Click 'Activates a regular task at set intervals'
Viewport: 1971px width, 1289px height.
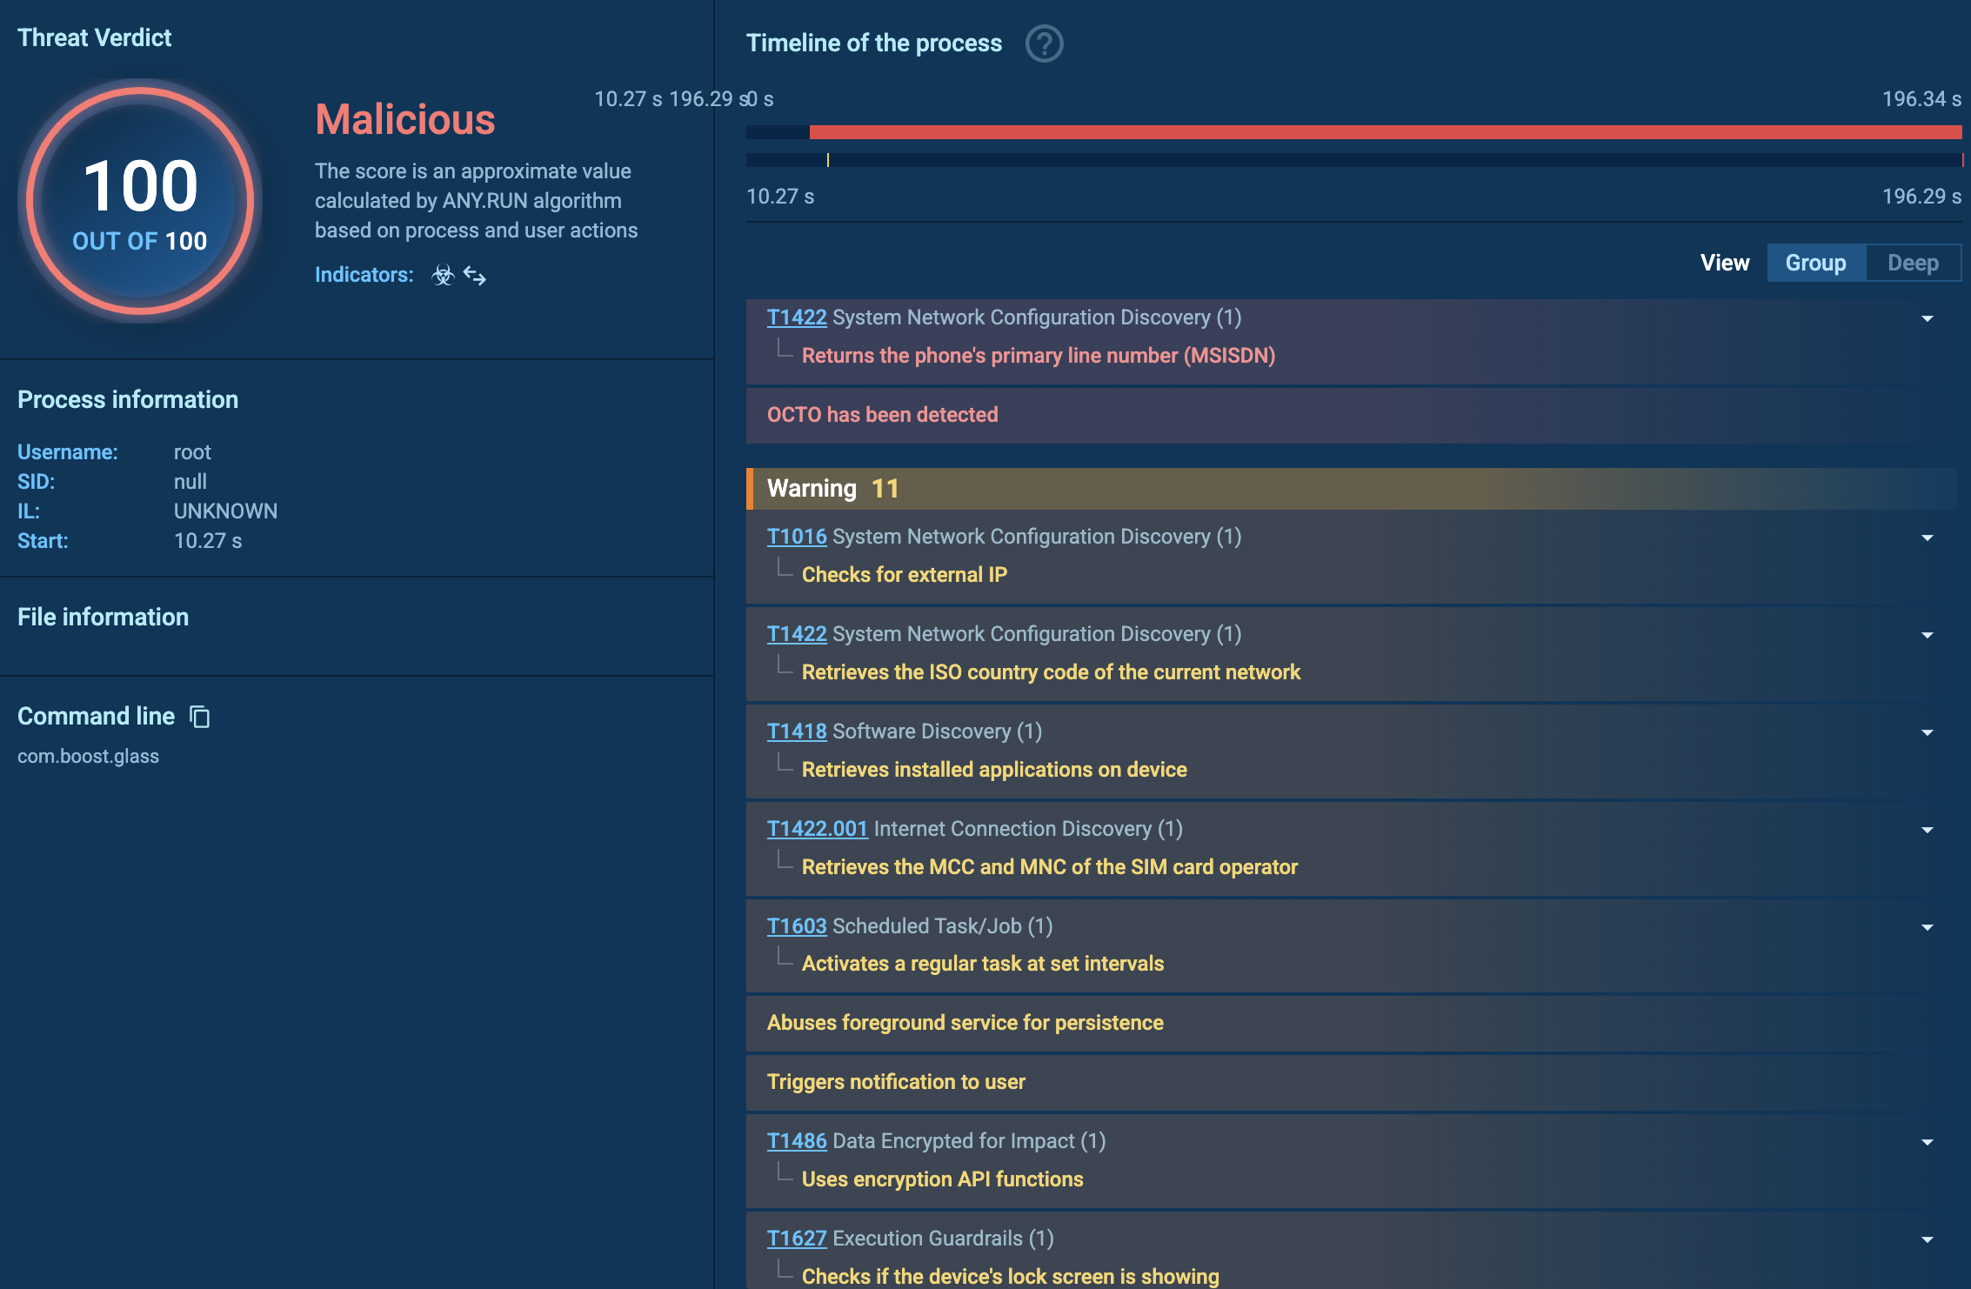pyautogui.click(x=983, y=964)
